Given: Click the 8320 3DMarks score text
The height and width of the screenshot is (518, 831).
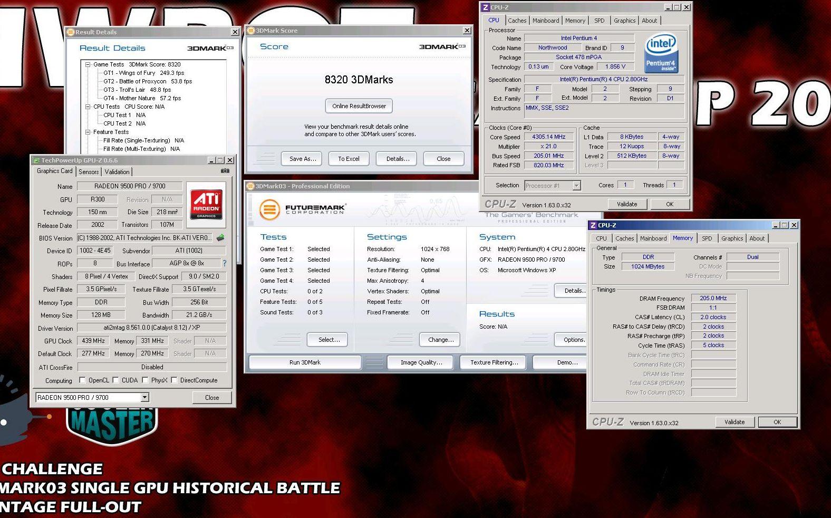Looking at the screenshot, I should coord(359,80).
